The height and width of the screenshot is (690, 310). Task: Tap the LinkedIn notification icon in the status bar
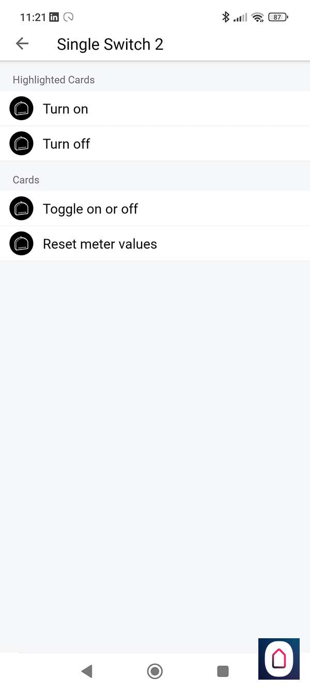point(54,17)
